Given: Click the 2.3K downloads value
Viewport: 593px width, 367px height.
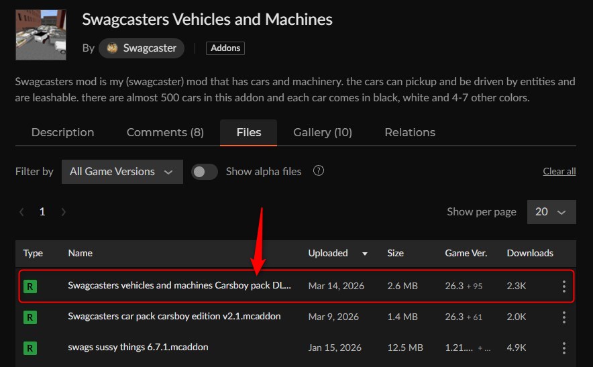Looking at the screenshot, I should click(517, 286).
